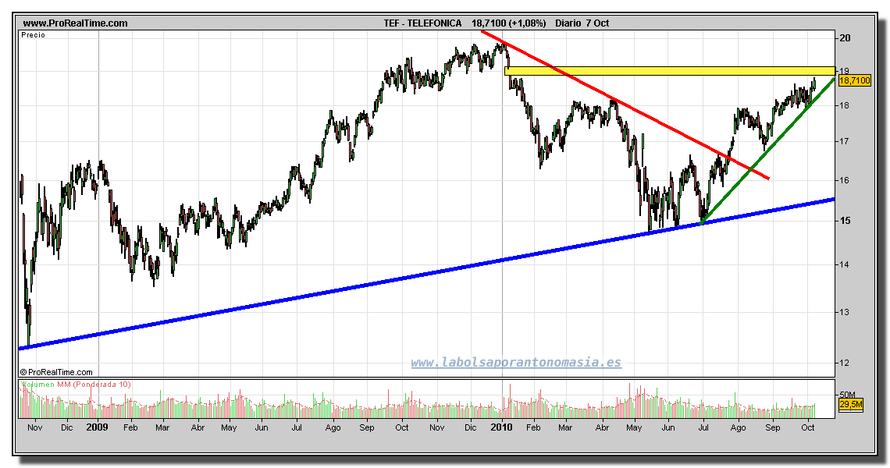Click the yellow 18,7100 current price tag
This screenshot has width=890, height=468.
[x=854, y=80]
